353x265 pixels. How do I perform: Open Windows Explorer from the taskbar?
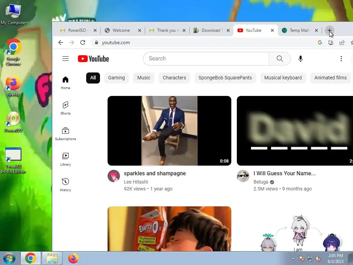point(52,258)
